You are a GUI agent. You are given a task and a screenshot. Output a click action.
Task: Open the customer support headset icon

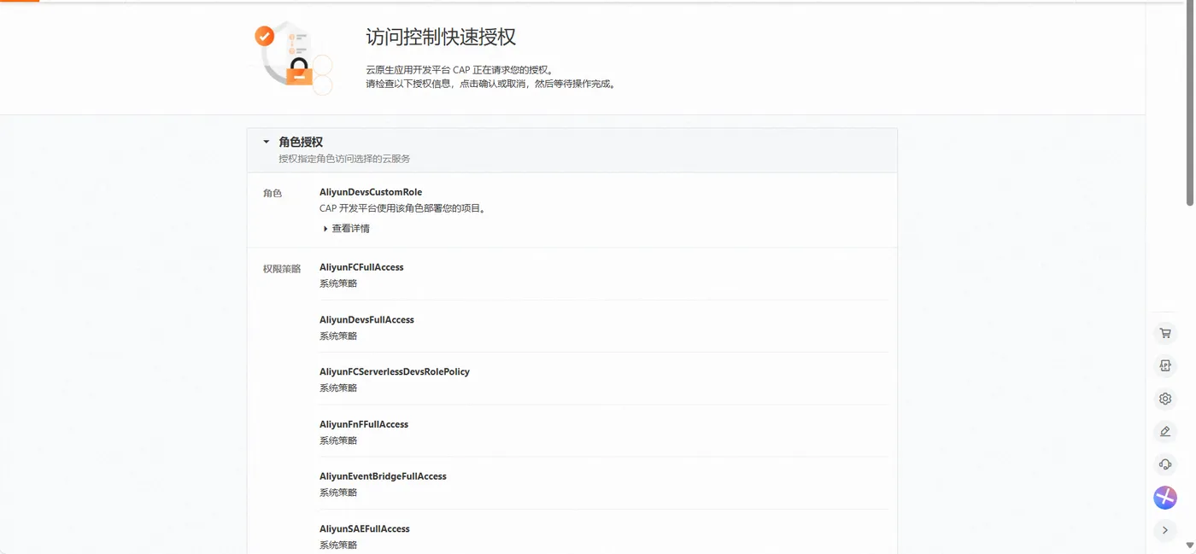(1165, 464)
